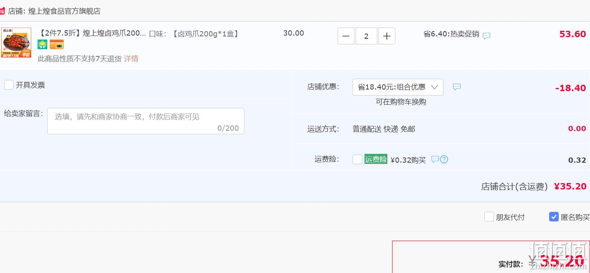Click the 普通配送 快递 免邮 shipping text
This screenshot has width=590, height=273.
pyautogui.click(x=384, y=129)
